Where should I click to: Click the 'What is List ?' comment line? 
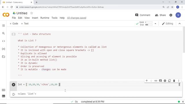pos(27,40)
